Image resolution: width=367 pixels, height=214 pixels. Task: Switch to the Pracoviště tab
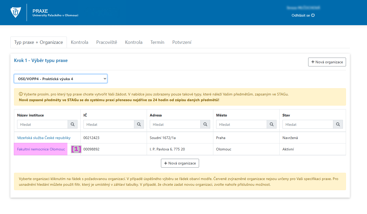[x=107, y=42]
